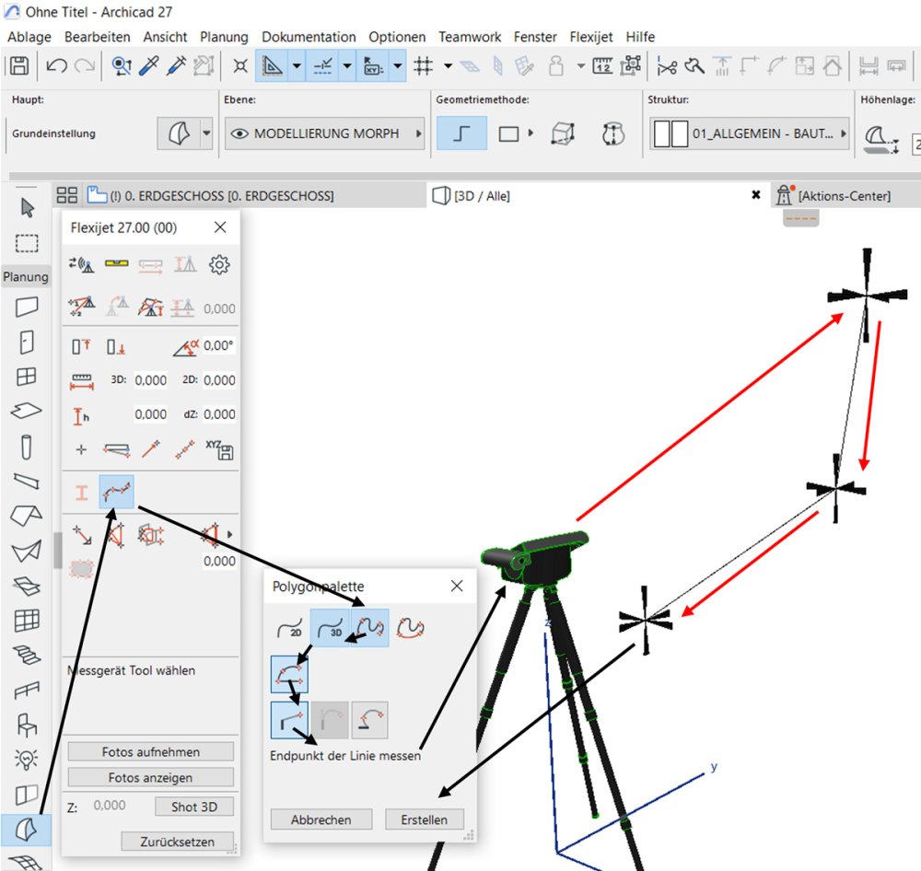Click the yellow level icon in Flexijet

tap(116, 263)
